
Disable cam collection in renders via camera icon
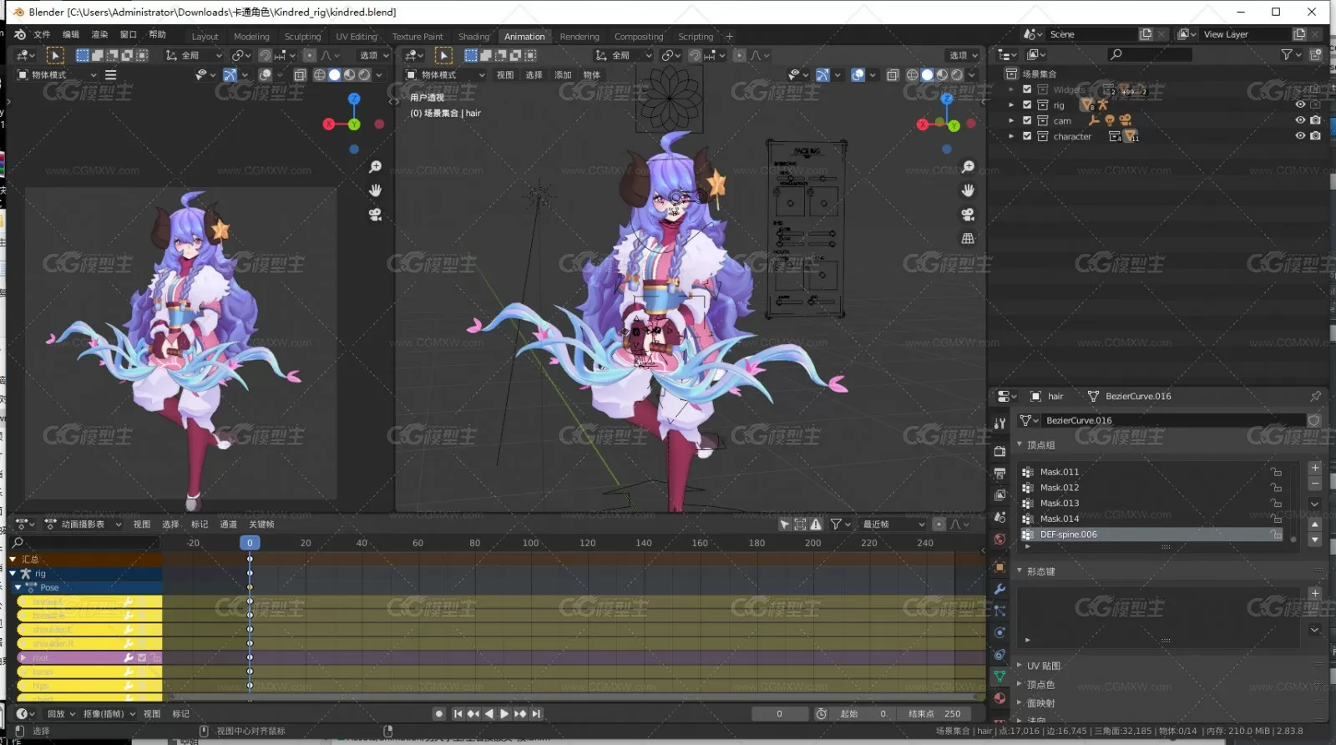(x=1316, y=120)
